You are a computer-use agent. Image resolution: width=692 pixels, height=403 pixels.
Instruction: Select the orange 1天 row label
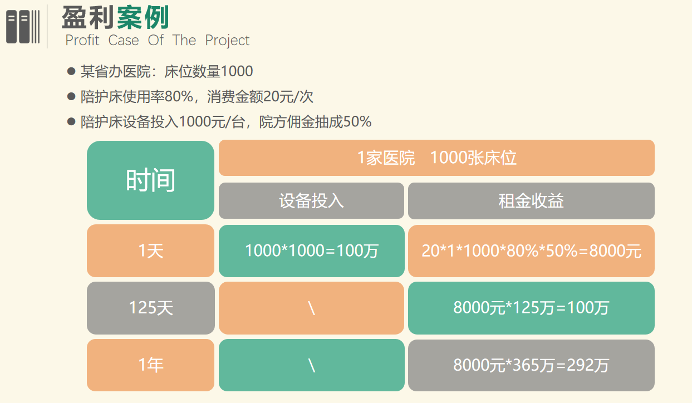tap(150, 251)
